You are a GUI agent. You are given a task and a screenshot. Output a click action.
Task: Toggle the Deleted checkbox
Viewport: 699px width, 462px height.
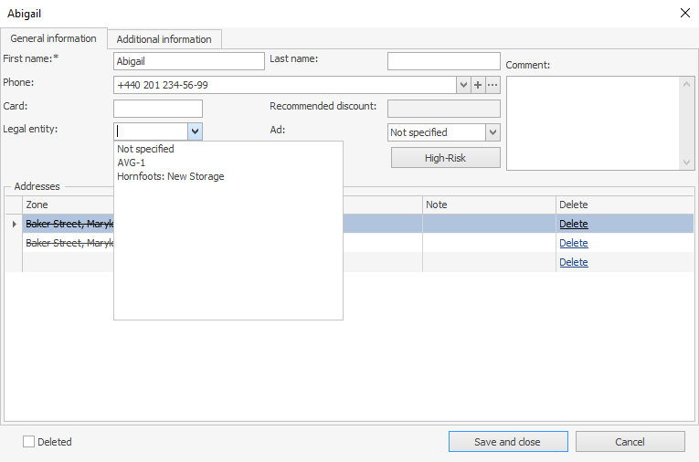click(29, 442)
